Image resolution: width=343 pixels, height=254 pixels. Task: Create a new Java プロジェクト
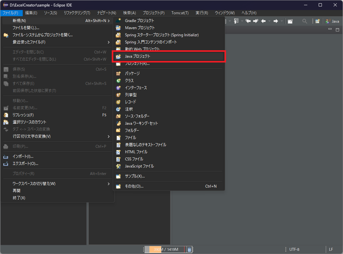click(169, 56)
